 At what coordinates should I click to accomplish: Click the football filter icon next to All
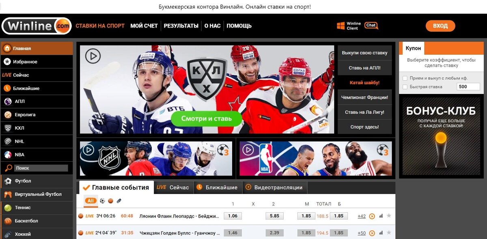pos(102,201)
